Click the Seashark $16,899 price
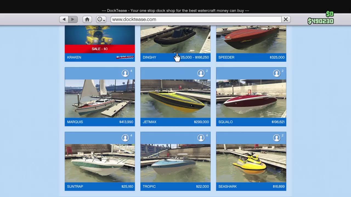Image resolution: width=351 pixels, height=197 pixels. 279,187
